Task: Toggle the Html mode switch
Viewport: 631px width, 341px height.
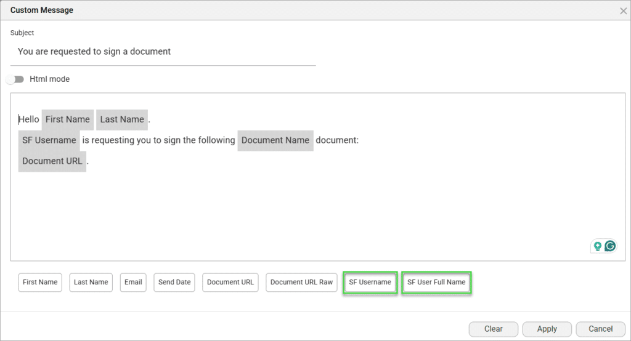Action: click(x=15, y=79)
